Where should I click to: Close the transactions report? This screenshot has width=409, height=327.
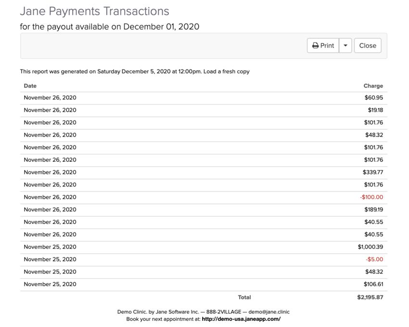368,46
